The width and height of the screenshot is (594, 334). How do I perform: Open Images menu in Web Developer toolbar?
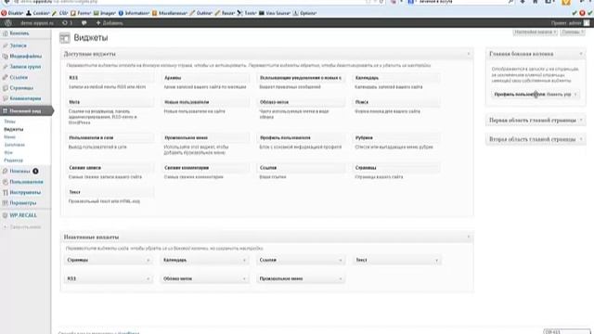(x=105, y=13)
